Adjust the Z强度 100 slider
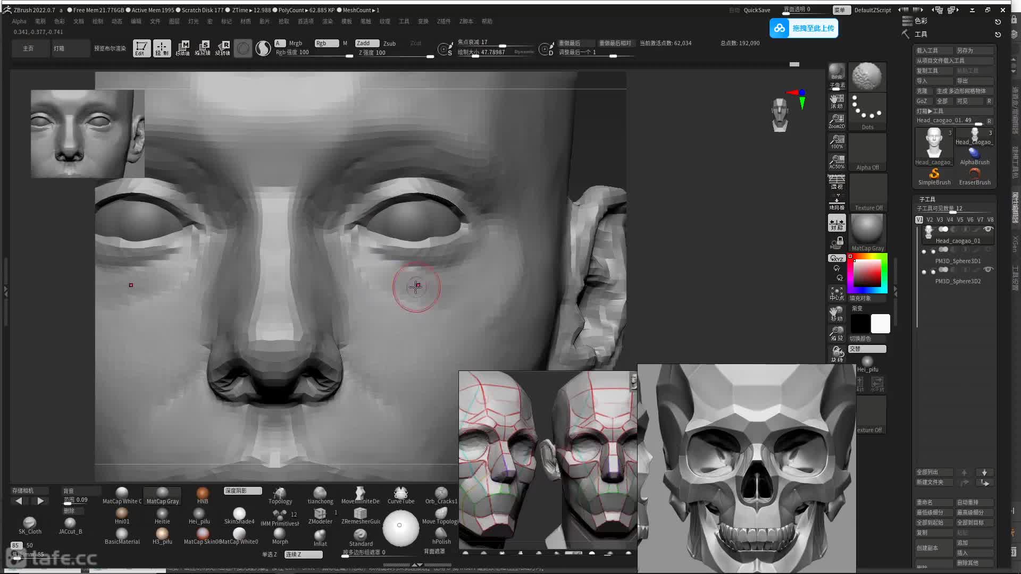This screenshot has width=1021, height=574. tap(396, 53)
